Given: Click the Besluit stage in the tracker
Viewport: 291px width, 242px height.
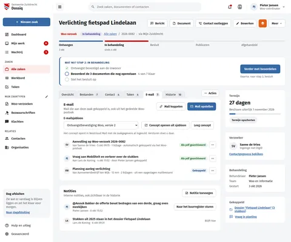Looking at the screenshot, I should [172, 44].
